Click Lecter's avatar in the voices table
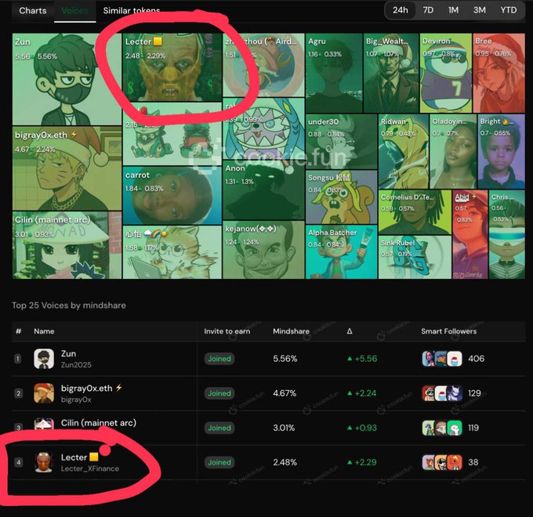The image size is (533, 517). pos(44,462)
